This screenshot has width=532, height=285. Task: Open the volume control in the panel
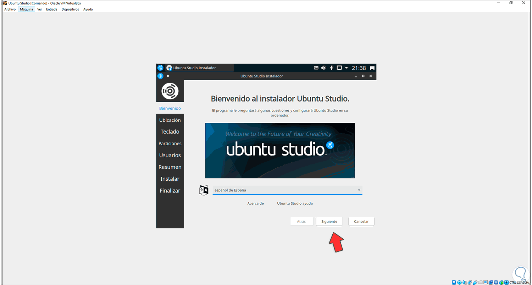point(323,68)
